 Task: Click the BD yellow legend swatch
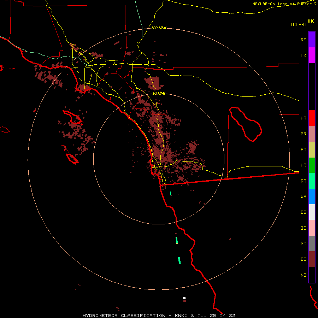(312, 150)
